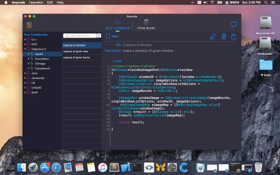Open the Operation menu

36,3
